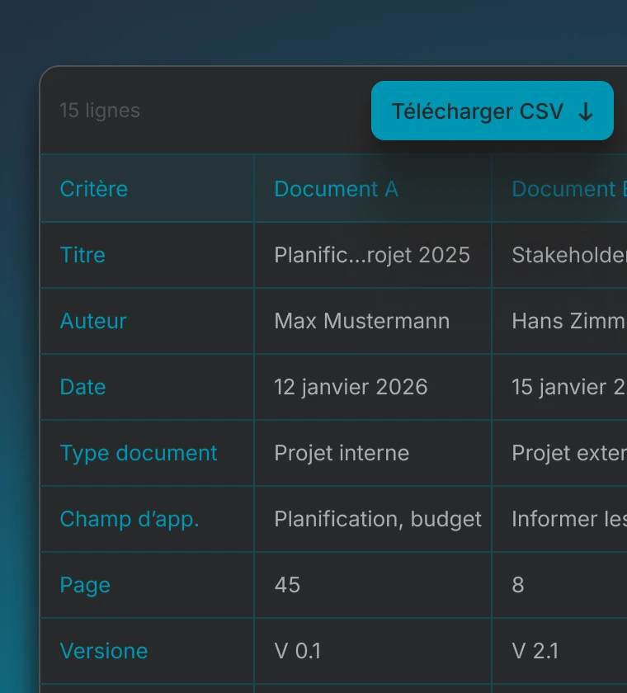Click the Versione row label
Viewport: 627px width, 693px height.
[x=104, y=651]
